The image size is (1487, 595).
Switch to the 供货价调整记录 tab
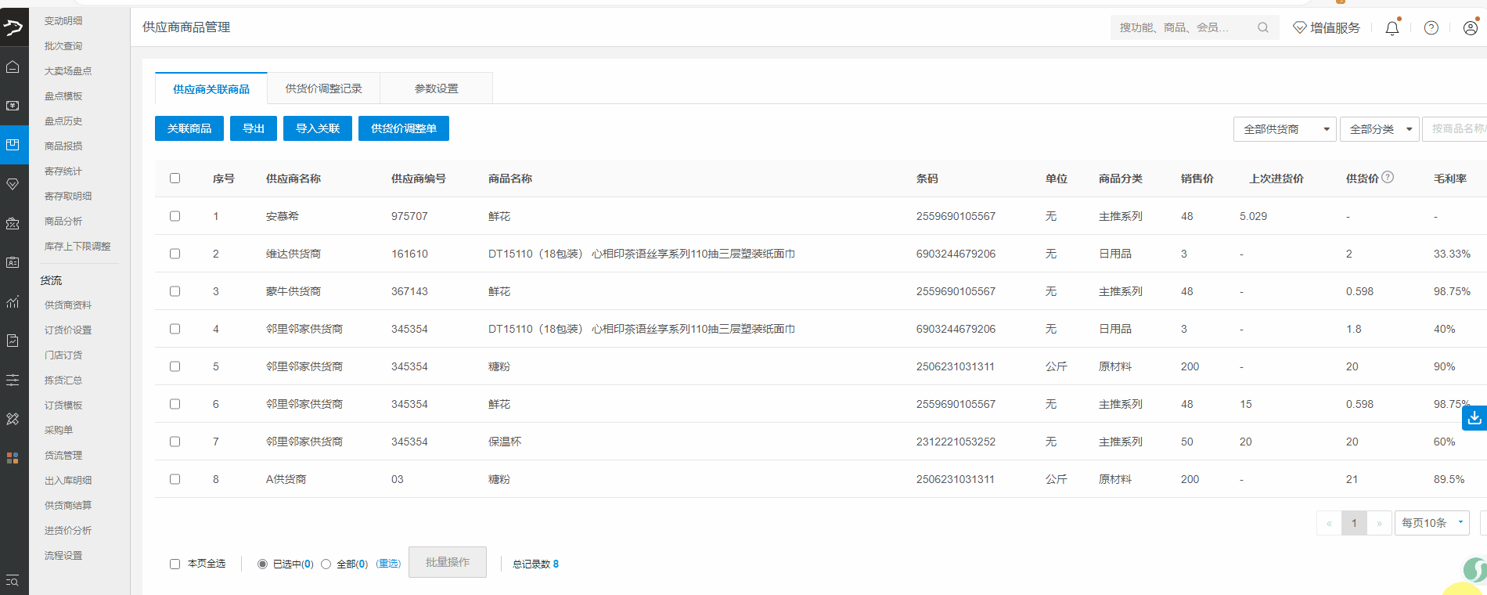[323, 88]
